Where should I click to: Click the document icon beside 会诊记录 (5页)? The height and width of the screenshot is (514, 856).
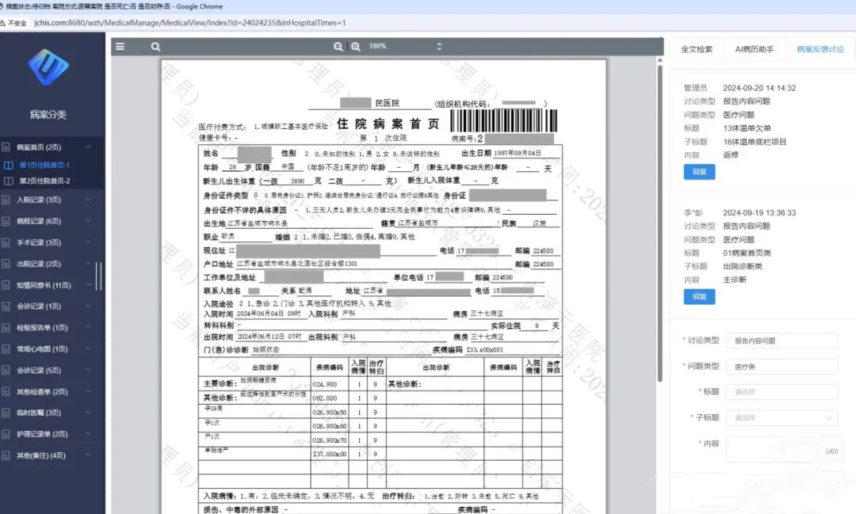[6, 370]
